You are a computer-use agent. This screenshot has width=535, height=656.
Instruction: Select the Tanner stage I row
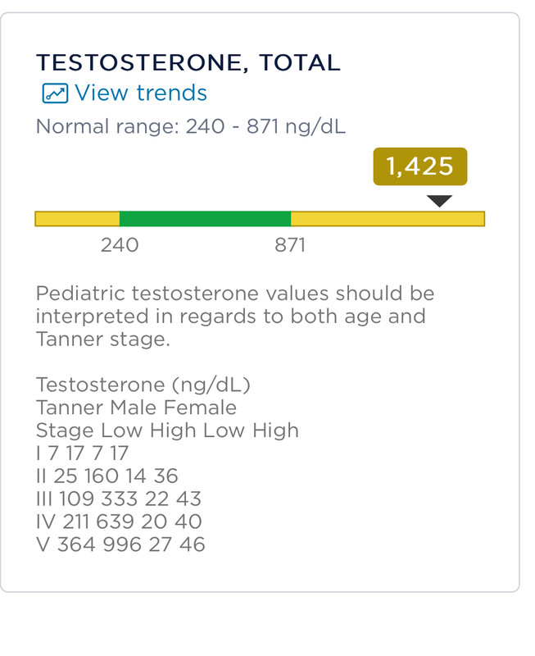(x=82, y=453)
